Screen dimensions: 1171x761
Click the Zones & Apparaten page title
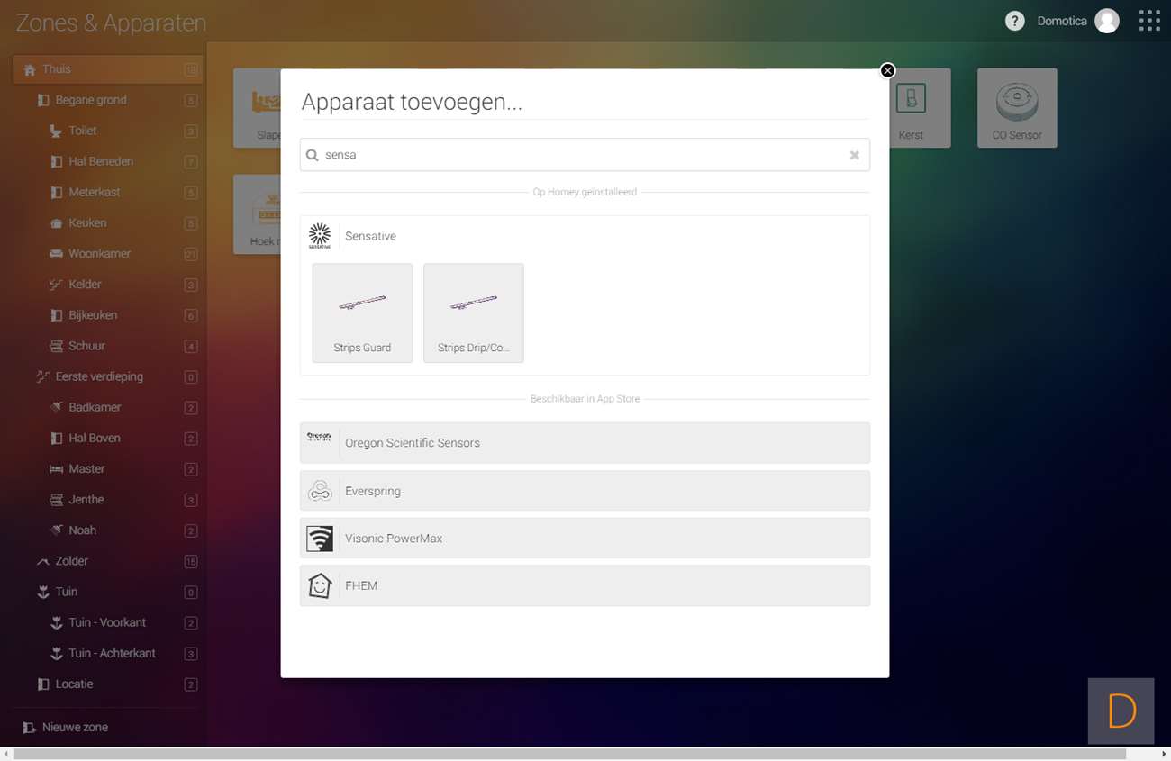111,23
